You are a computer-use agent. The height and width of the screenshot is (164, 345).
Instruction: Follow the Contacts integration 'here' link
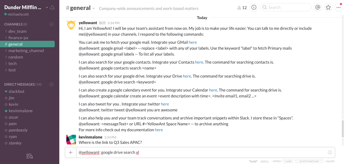click(199, 62)
